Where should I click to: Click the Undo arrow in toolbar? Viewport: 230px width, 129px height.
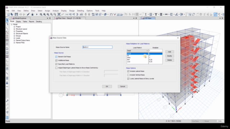pos(20,14)
